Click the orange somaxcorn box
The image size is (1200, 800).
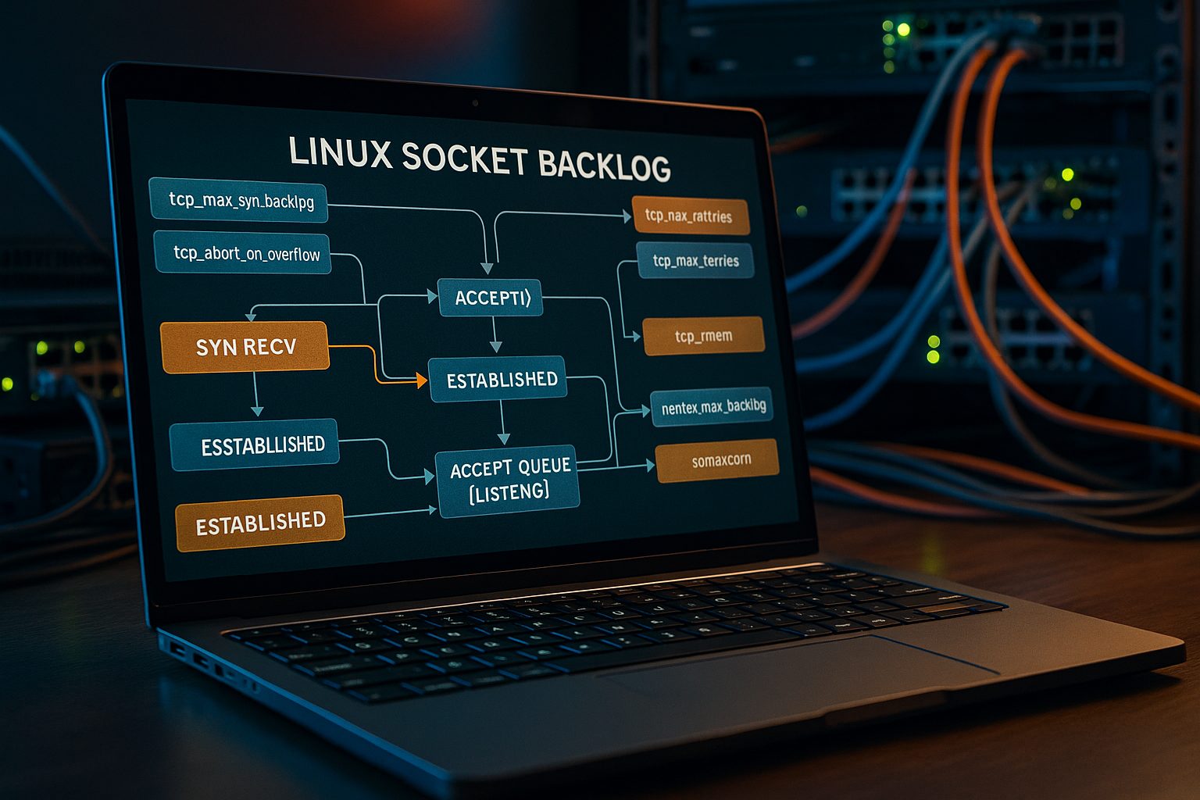point(718,460)
